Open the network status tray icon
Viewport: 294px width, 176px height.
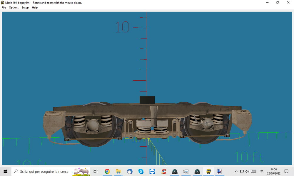[x=242, y=171]
